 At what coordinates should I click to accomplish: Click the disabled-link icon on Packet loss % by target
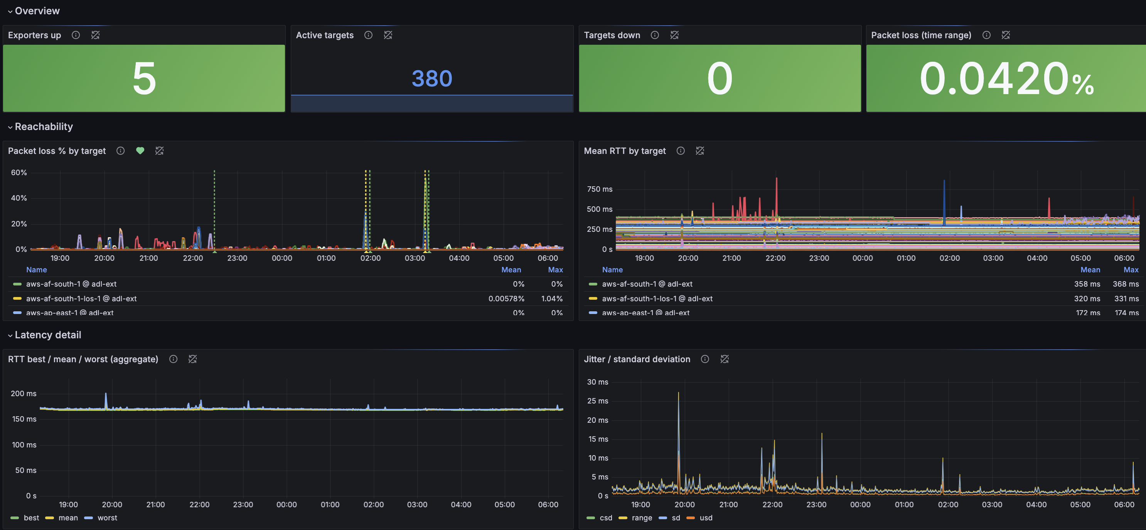click(x=159, y=151)
